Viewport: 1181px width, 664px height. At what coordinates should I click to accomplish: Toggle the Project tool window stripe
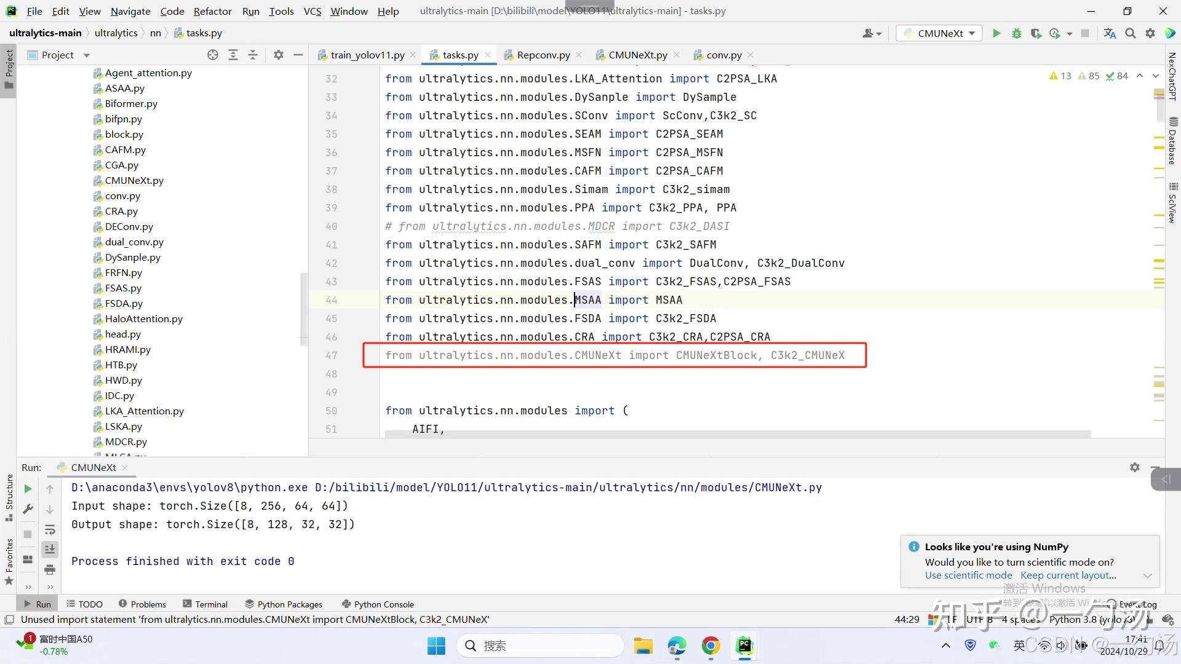tap(9, 68)
